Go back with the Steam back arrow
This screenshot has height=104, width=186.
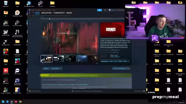point(30,13)
